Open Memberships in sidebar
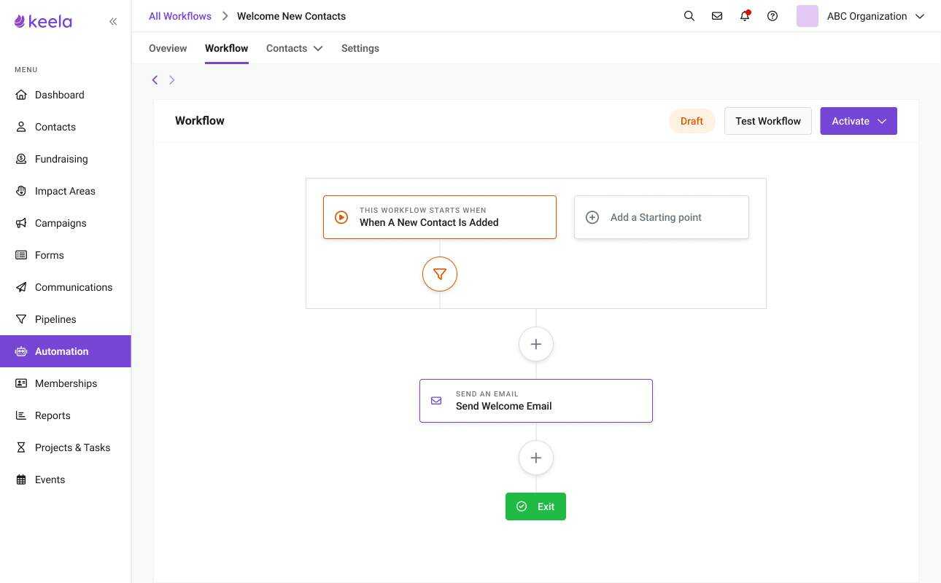This screenshot has width=941, height=583. [66, 383]
